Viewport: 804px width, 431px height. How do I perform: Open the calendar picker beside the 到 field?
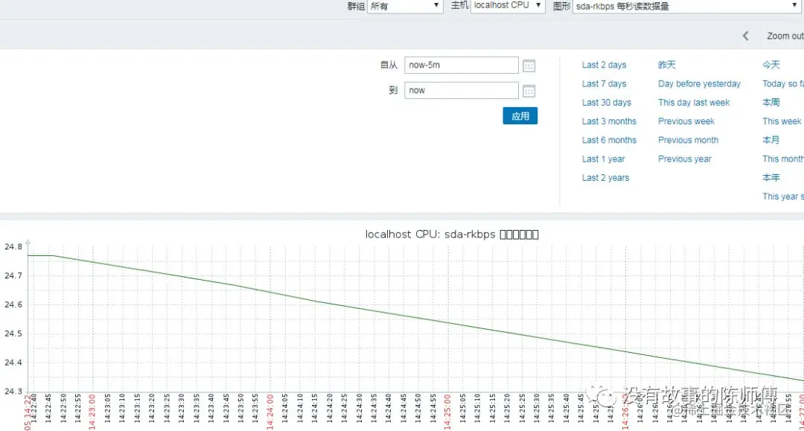(x=529, y=92)
